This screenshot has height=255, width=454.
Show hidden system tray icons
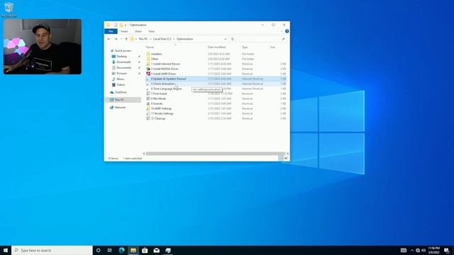pos(412,250)
